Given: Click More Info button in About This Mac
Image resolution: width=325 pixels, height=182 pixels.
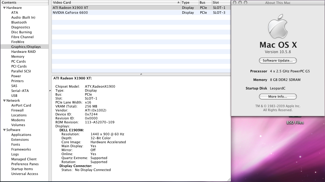Looking at the screenshot, I should (278, 97).
